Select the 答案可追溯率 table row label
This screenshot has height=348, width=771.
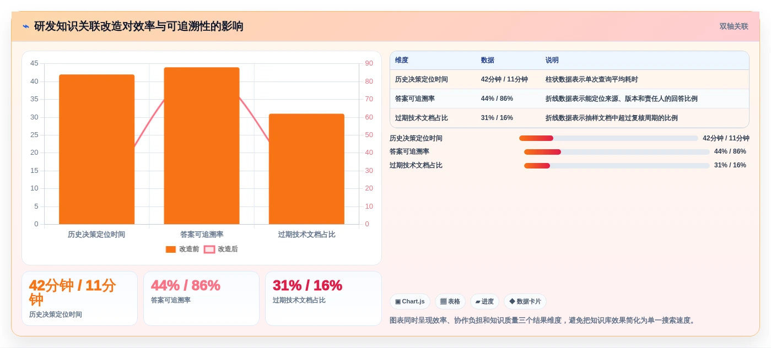[415, 99]
